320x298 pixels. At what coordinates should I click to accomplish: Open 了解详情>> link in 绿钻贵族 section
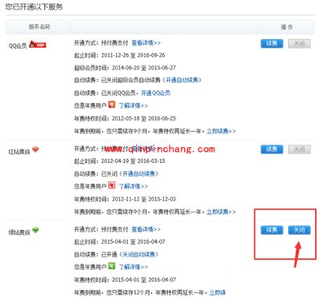point(134,267)
